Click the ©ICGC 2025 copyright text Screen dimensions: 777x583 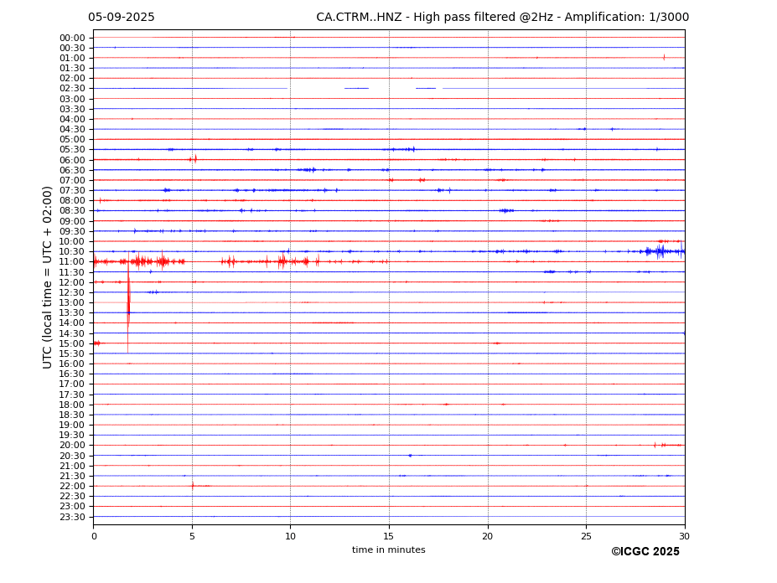pos(645,552)
